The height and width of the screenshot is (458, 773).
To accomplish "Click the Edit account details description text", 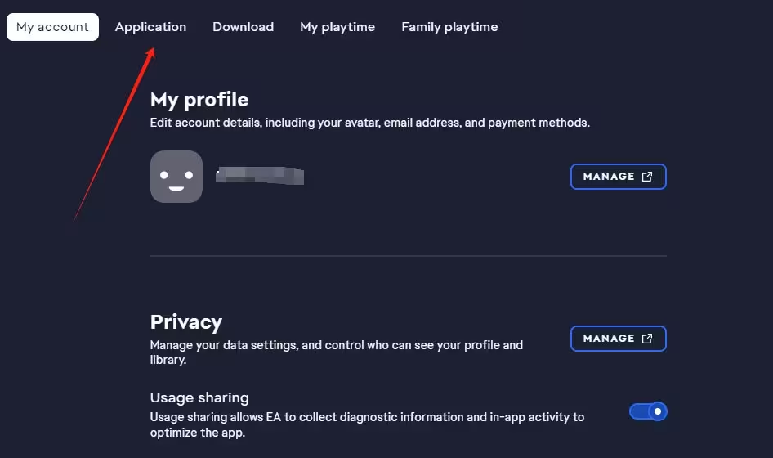I will tap(369, 123).
